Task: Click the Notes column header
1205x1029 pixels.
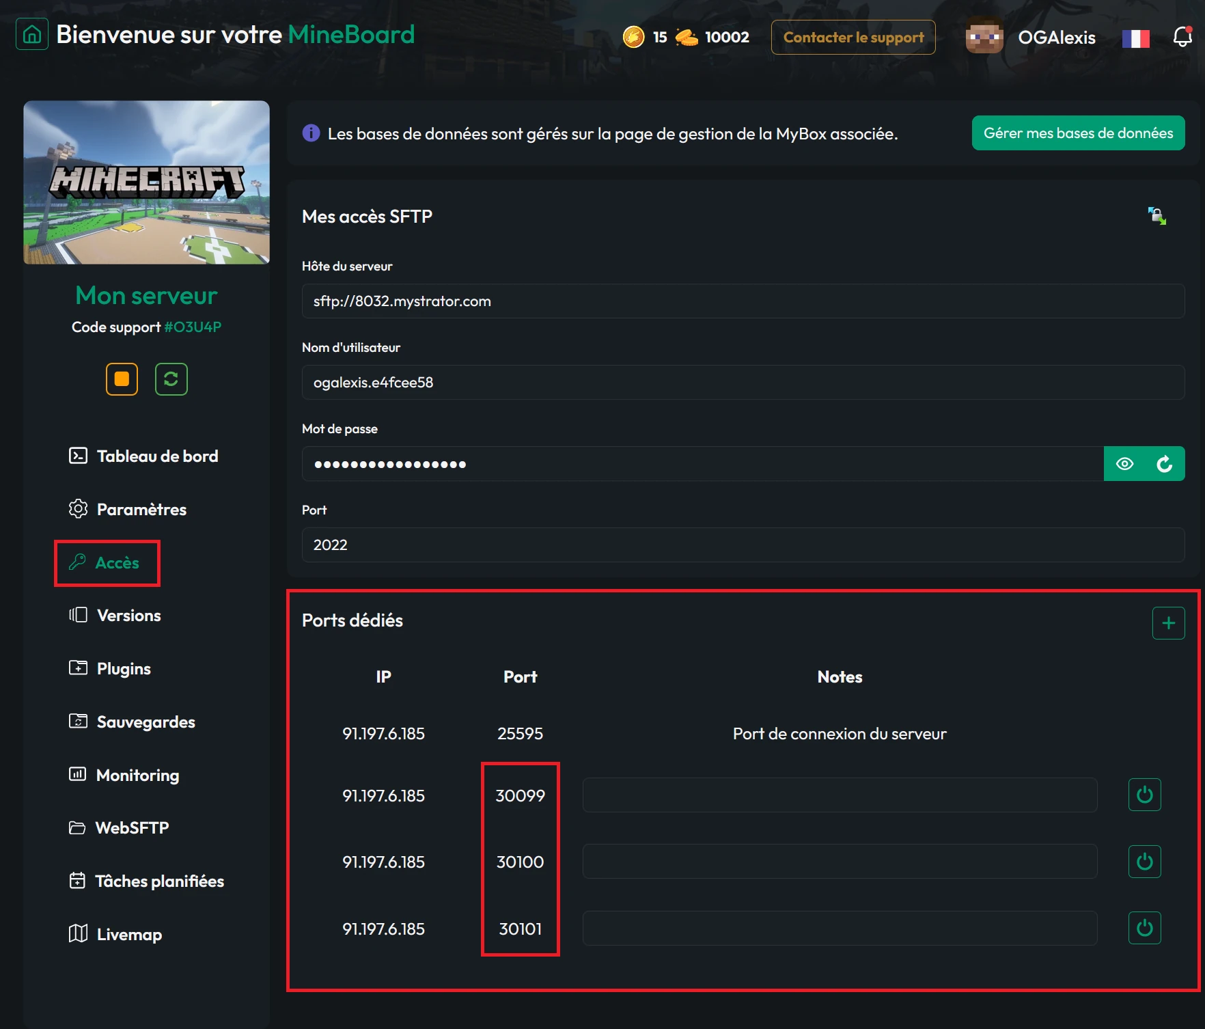Action: (840, 676)
